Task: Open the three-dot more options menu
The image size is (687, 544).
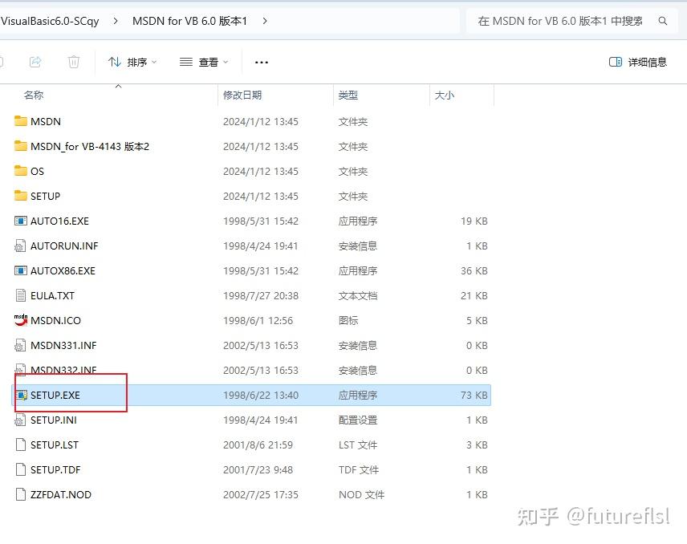Action: coord(262,63)
